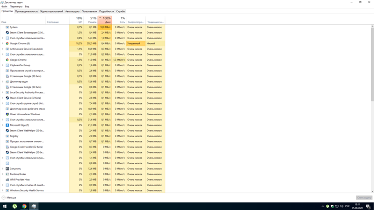Image resolution: width=374 pixels, height=210 pixels.
Task: Expand the Google Chrome (8) process group
Action: (3, 43)
